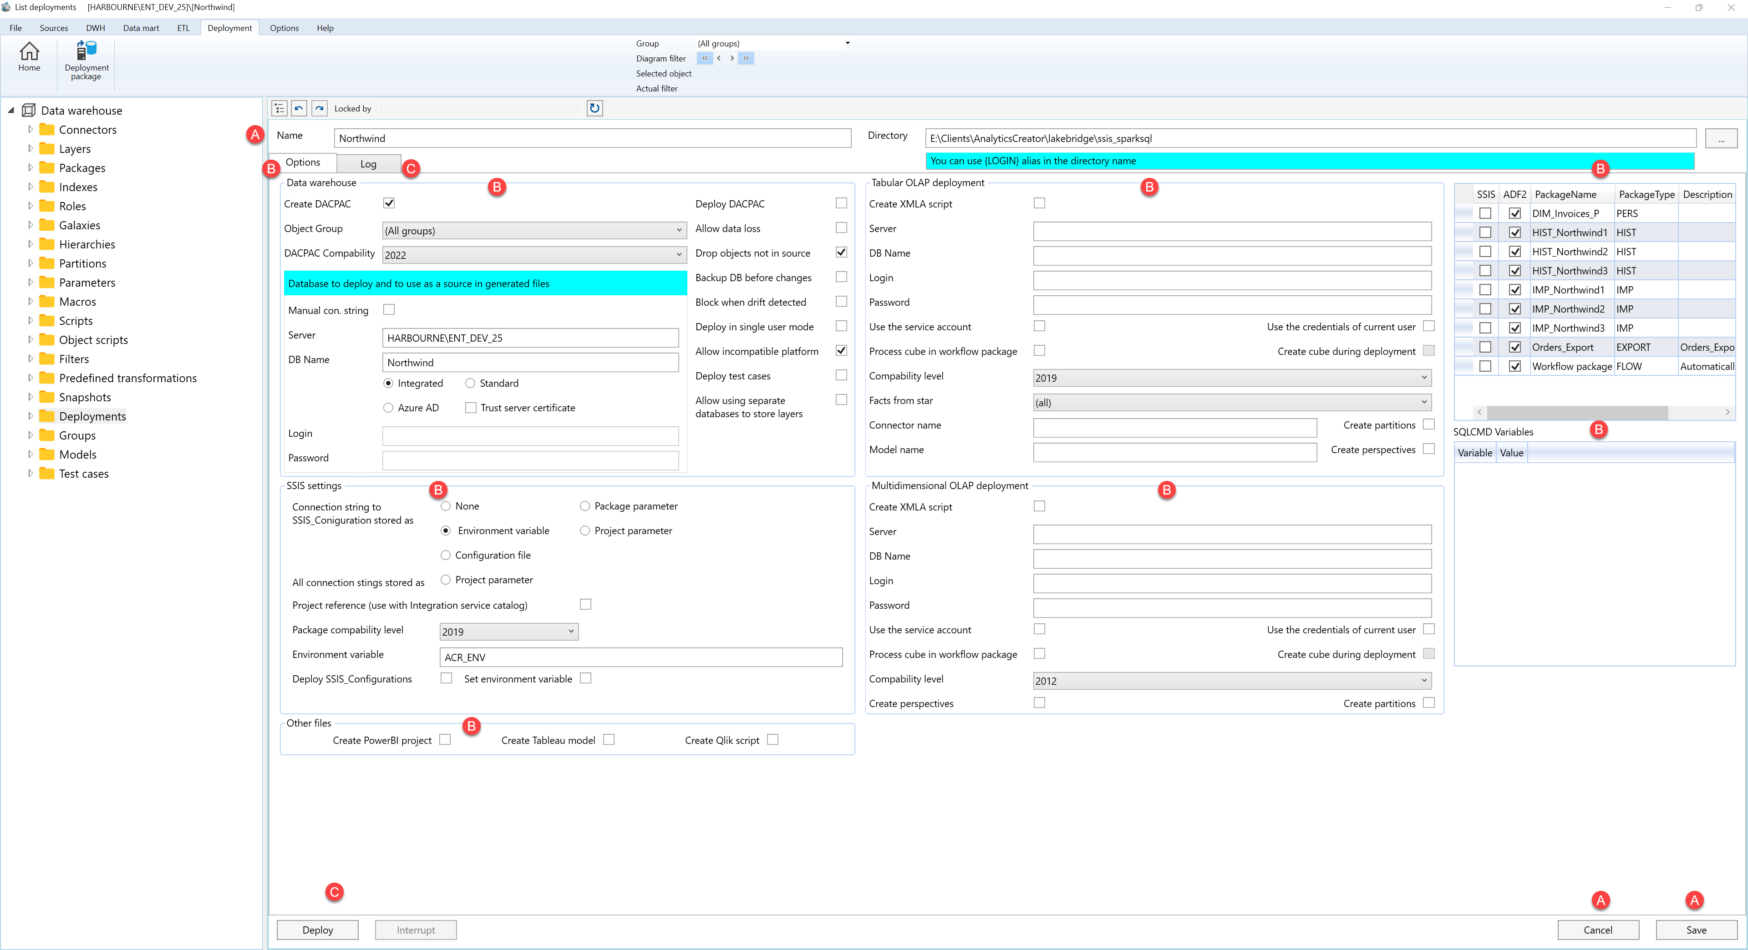Toggle Drop objects not in source
This screenshot has height=950, width=1748.
tap(841, 252)
